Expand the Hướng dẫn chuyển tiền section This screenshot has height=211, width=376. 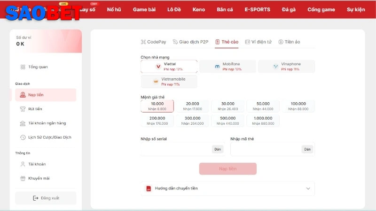(227, 188)
